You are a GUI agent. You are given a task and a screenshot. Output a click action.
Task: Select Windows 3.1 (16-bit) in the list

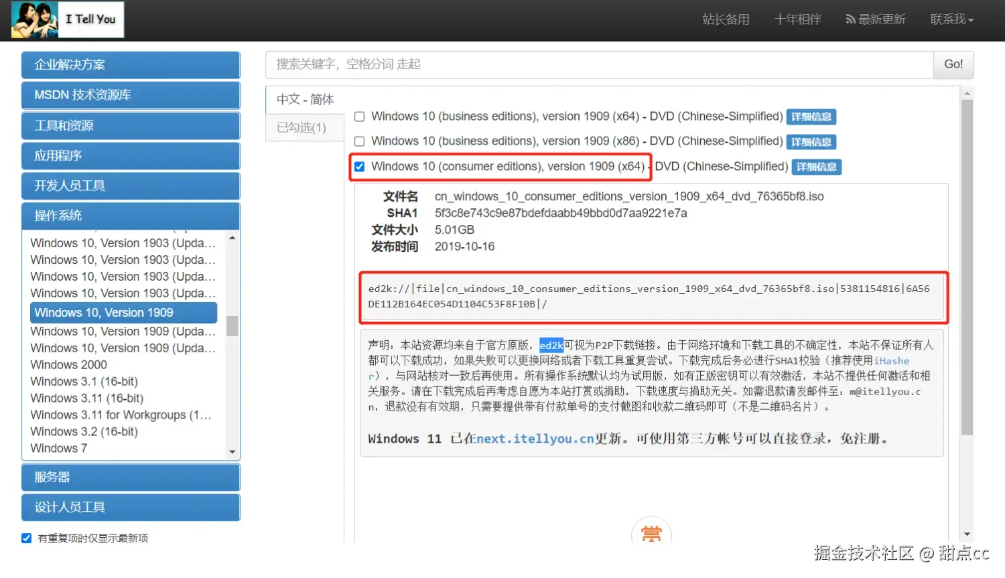click(84, 382)
